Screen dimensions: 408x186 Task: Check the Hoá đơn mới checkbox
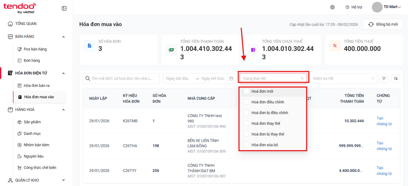[246, 92]
